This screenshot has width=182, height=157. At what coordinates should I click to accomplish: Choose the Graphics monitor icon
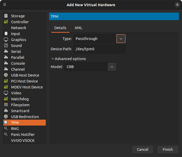pos(6,40)
